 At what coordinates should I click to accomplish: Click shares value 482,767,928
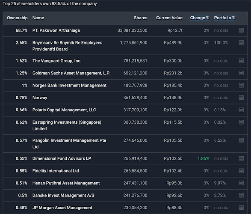(135, 85)
